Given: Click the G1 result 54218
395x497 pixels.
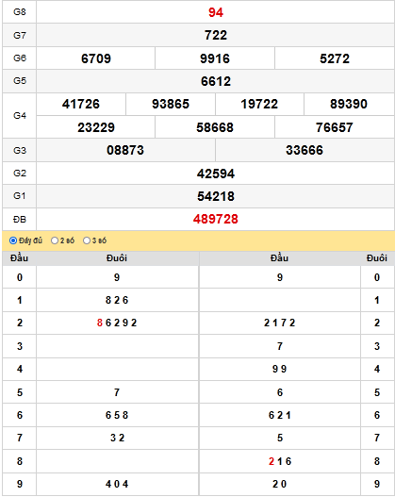Looking at the screenshot, I should 216,196.
